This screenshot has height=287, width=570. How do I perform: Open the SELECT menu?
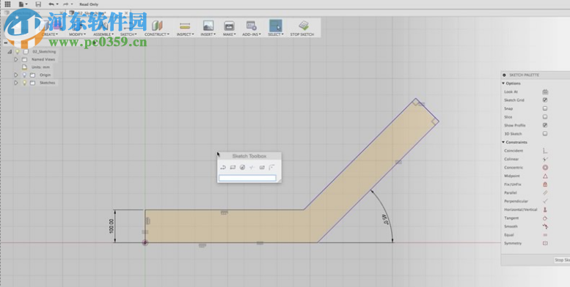pos(276,34)
